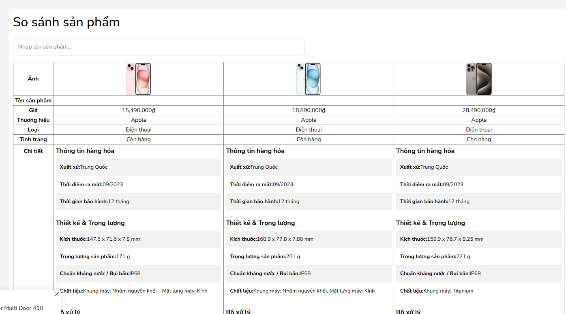Click the Chi tiết row header

coord(33,151)
